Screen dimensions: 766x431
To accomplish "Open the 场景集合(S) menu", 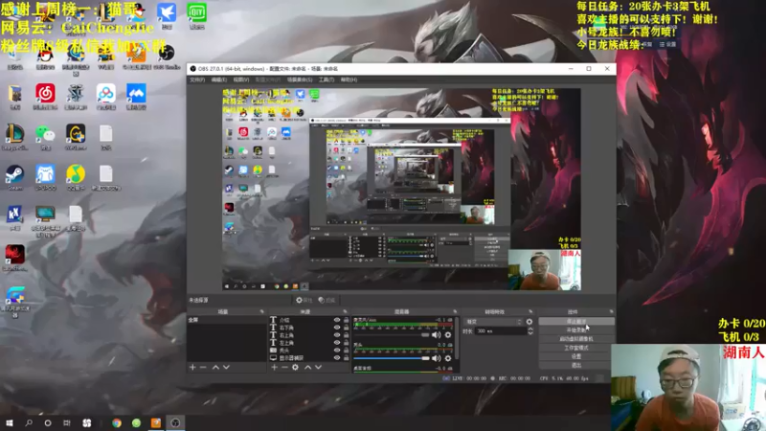I will point(300,79).
